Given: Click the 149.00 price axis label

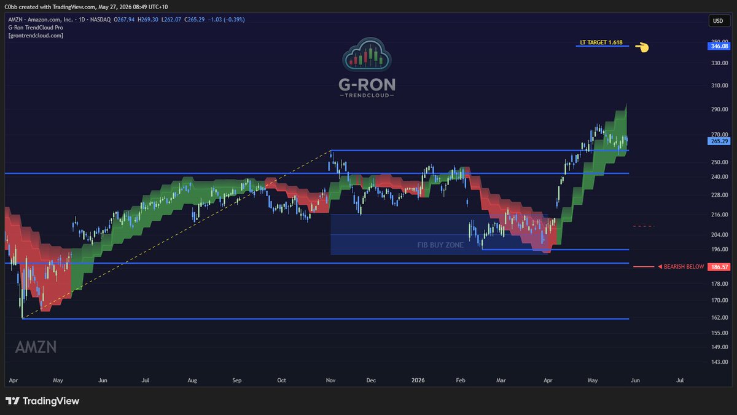Looking at the screenshot, I should (x=720, y=347).
